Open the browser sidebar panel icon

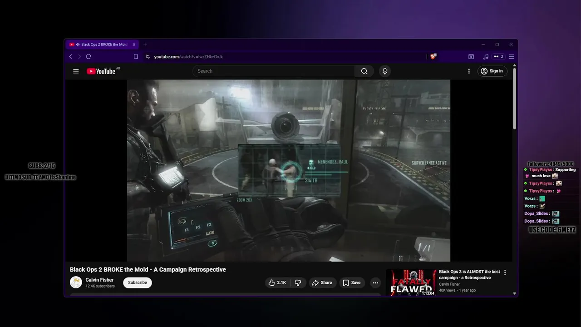pyautogui.click(x=471, y=57)
